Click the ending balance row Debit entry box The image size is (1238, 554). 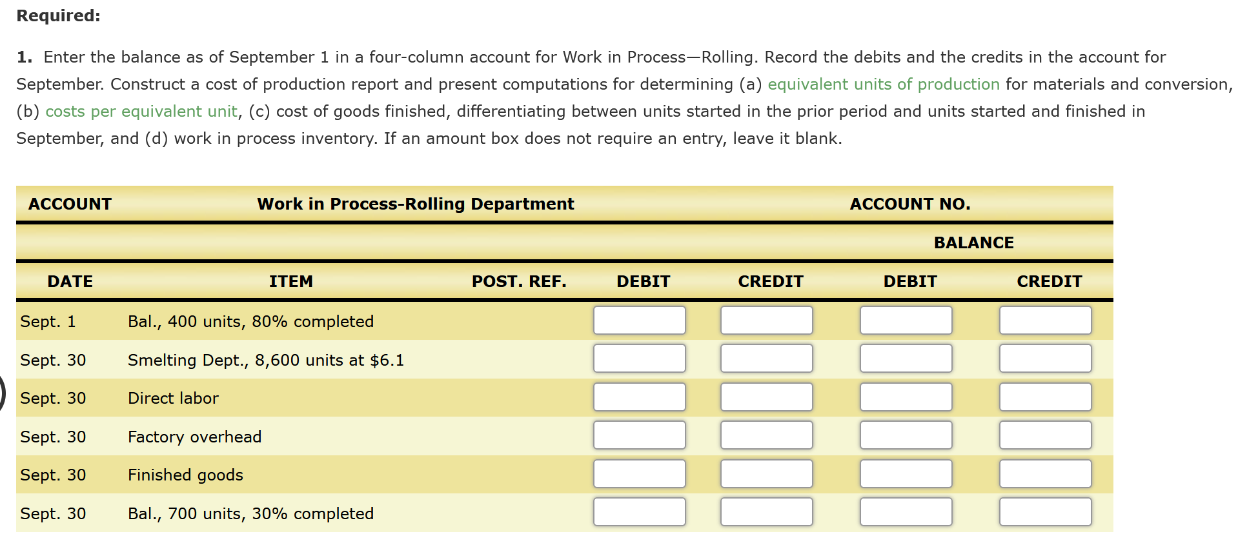639,511
